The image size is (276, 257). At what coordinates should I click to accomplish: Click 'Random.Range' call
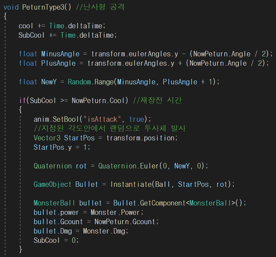[91, 82]
